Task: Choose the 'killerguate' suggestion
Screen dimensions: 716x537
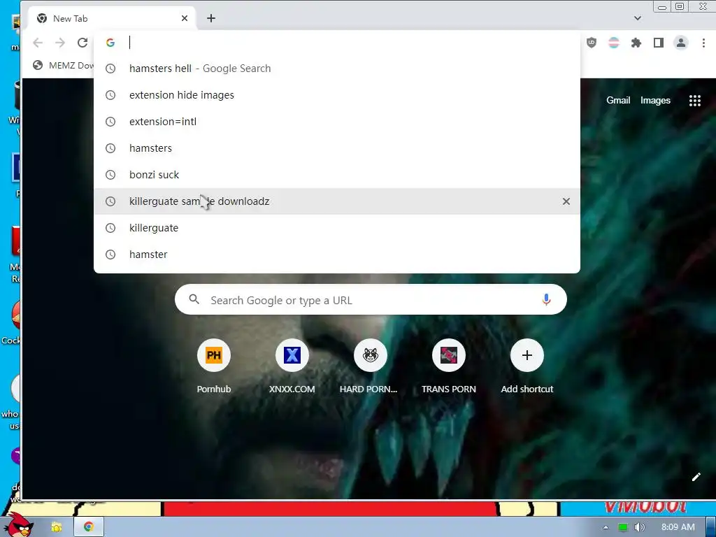Action: pyautogui.click(x=337, y=228)
